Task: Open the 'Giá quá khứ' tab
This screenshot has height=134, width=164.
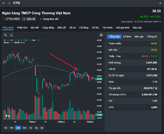Action: 123,28
